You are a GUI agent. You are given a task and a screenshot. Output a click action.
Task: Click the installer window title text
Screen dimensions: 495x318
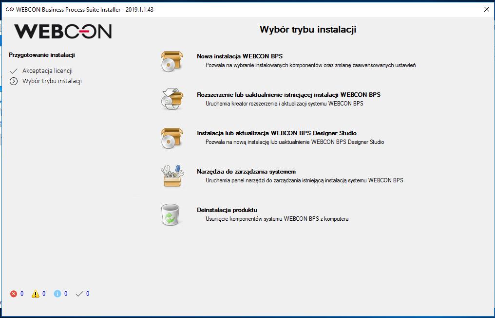(x=85, y=9)
